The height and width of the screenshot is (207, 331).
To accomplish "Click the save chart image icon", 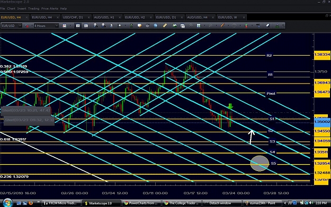I will [x=199, y=25].
